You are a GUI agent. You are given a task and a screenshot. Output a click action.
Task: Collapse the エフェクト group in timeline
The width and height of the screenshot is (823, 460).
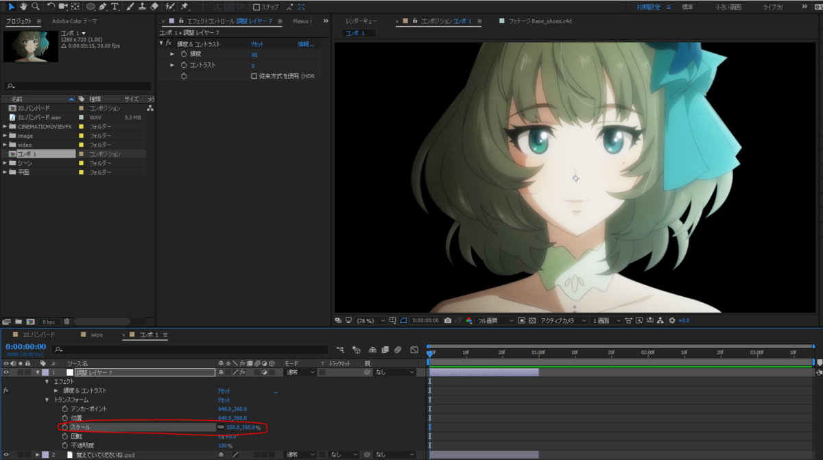[47, 381]
